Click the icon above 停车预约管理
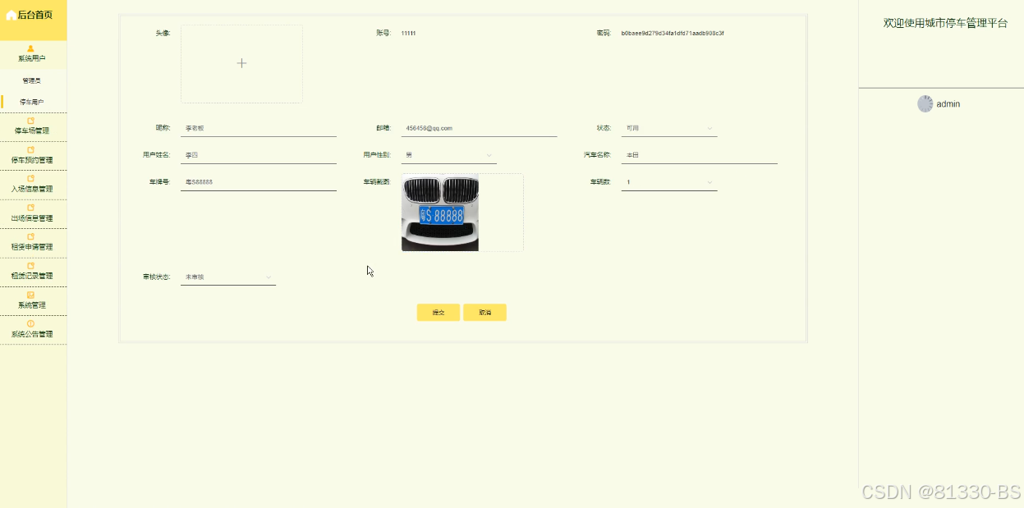 [x=31, y=150]
